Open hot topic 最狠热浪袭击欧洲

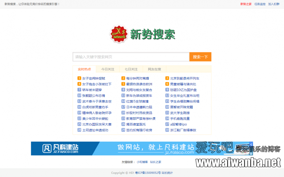click(139, 84)
